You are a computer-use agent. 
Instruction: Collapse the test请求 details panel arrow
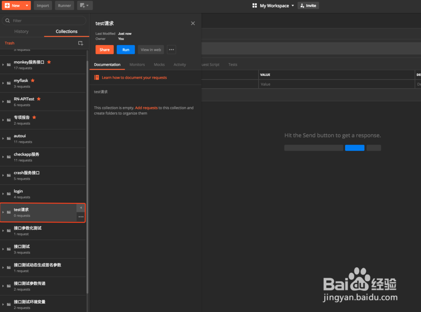coord(81,208)
